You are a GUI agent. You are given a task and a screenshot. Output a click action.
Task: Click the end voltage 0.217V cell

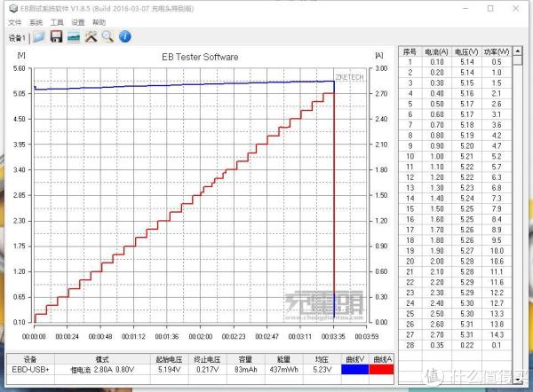[x=207, y=370]
